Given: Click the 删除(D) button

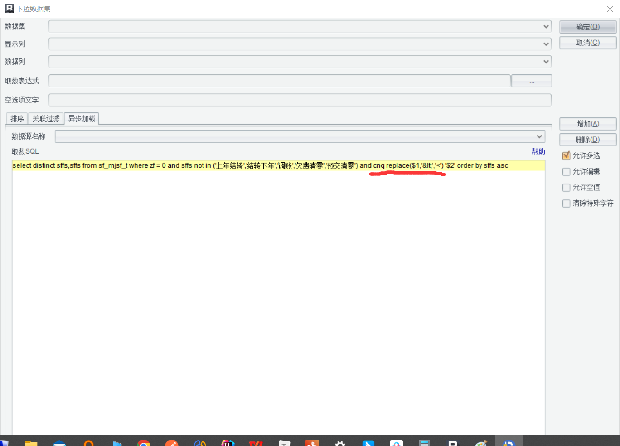Looking at the screenshot, I should pyautogui.click(x=588, y=140).
